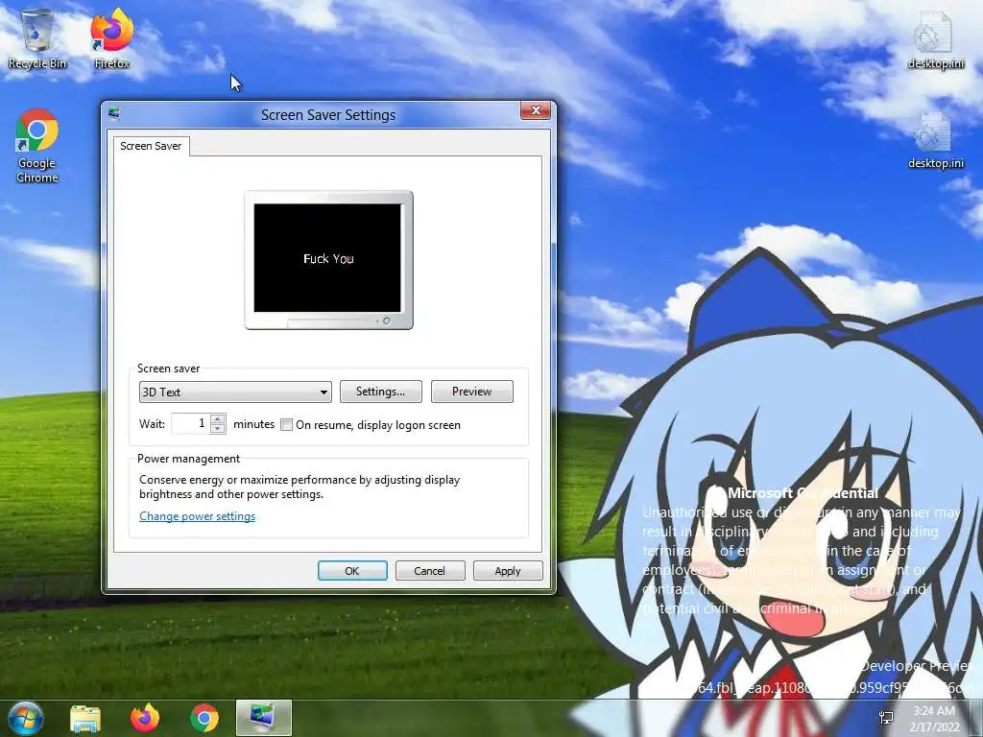
Task: Open screen saver Settings... button
Action: [380, 392]
